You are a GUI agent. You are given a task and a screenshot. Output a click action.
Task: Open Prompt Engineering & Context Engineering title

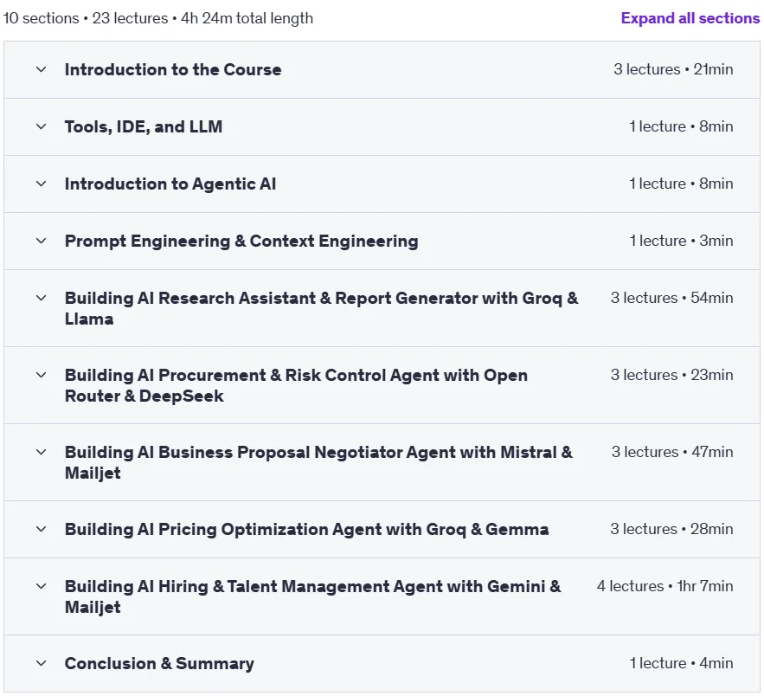click(x=241, y=241)
